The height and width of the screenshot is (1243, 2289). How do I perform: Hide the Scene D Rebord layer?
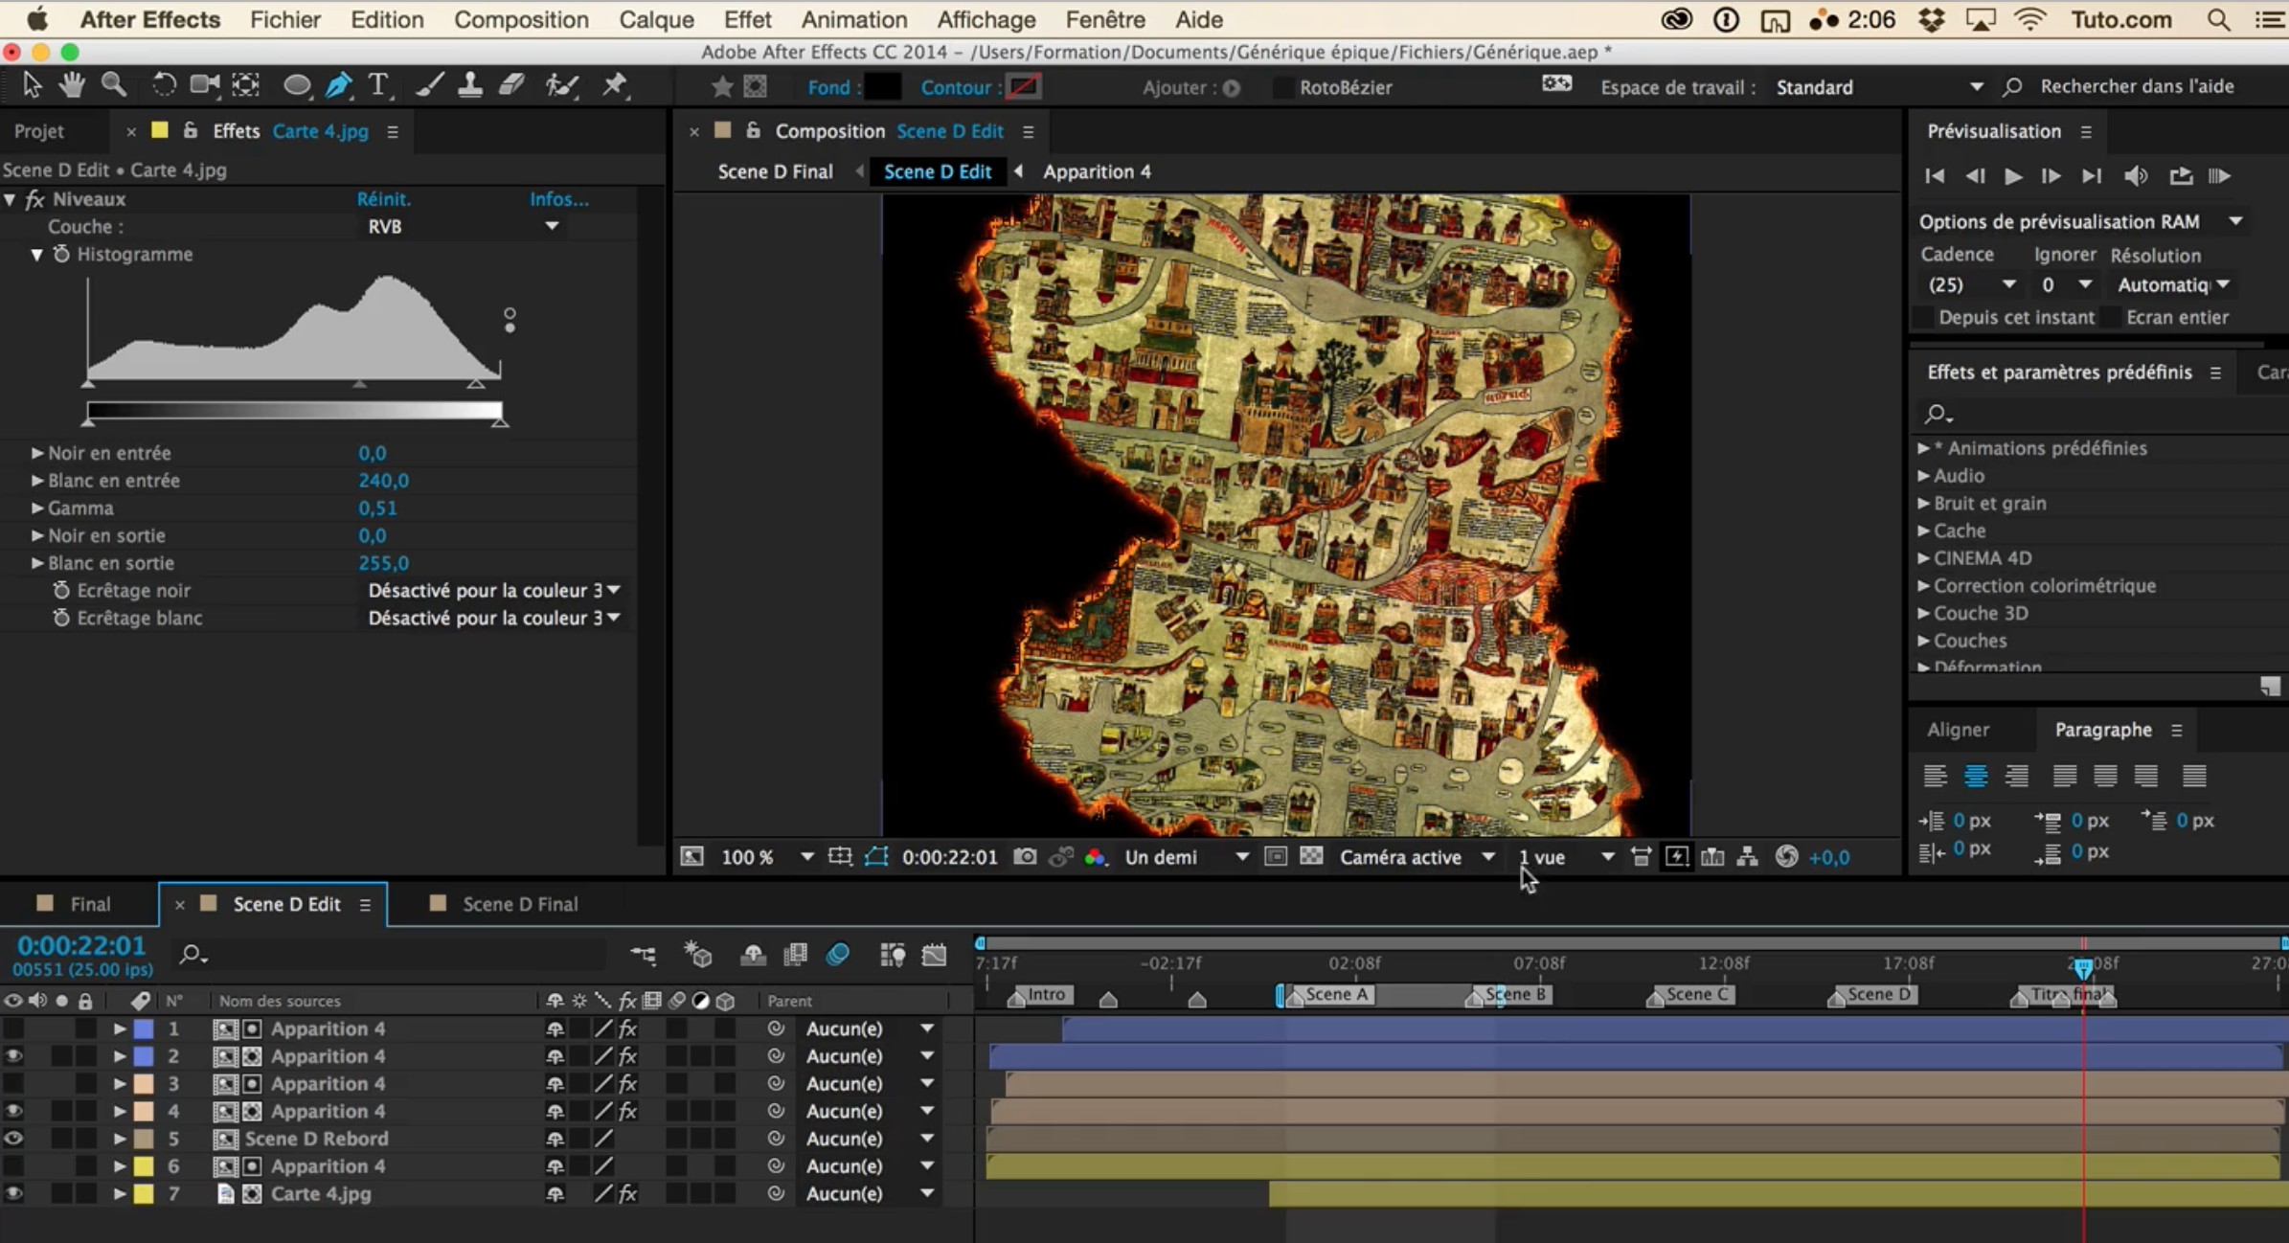[13, 1139]
